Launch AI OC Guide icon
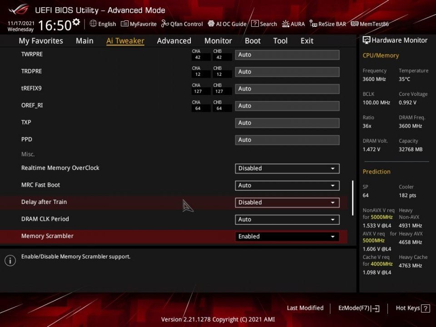436x327 pixels. pos(211,24)
